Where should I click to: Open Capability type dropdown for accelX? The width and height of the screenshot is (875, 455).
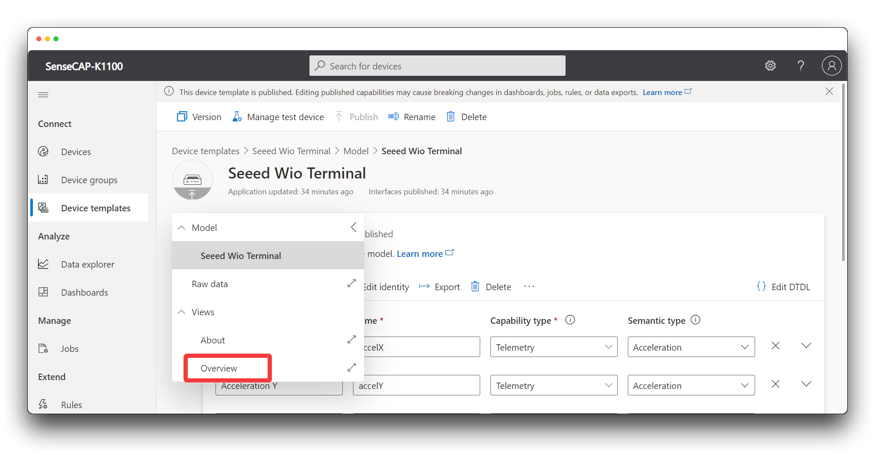(554, 347)
